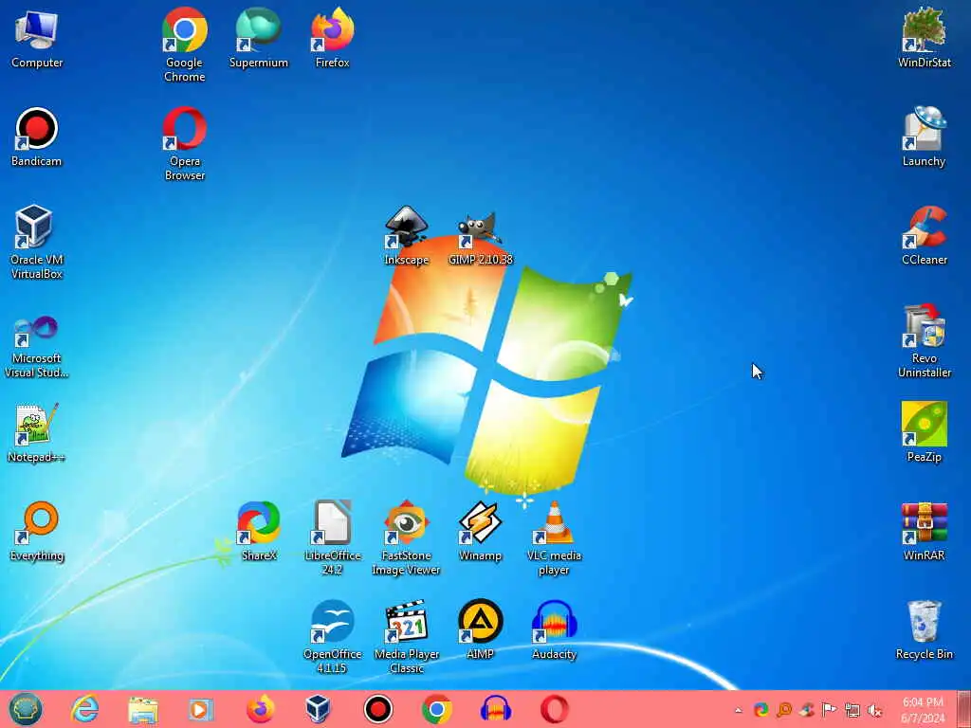The width and height of the screenshot is (971, 728).
Task: Open Everything search from system tray
Action: 784,709
